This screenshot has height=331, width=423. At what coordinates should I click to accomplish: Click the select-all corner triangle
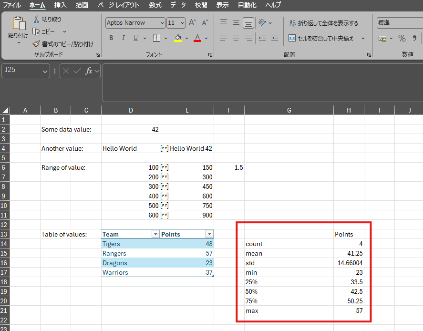pos(5,110)
